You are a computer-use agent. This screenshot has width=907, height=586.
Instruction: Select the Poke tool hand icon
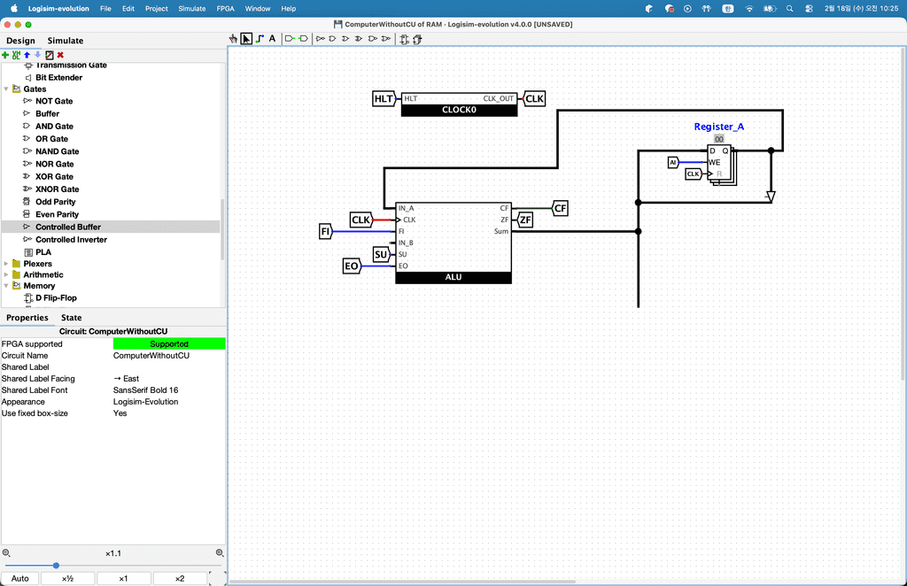click(234, 39)
